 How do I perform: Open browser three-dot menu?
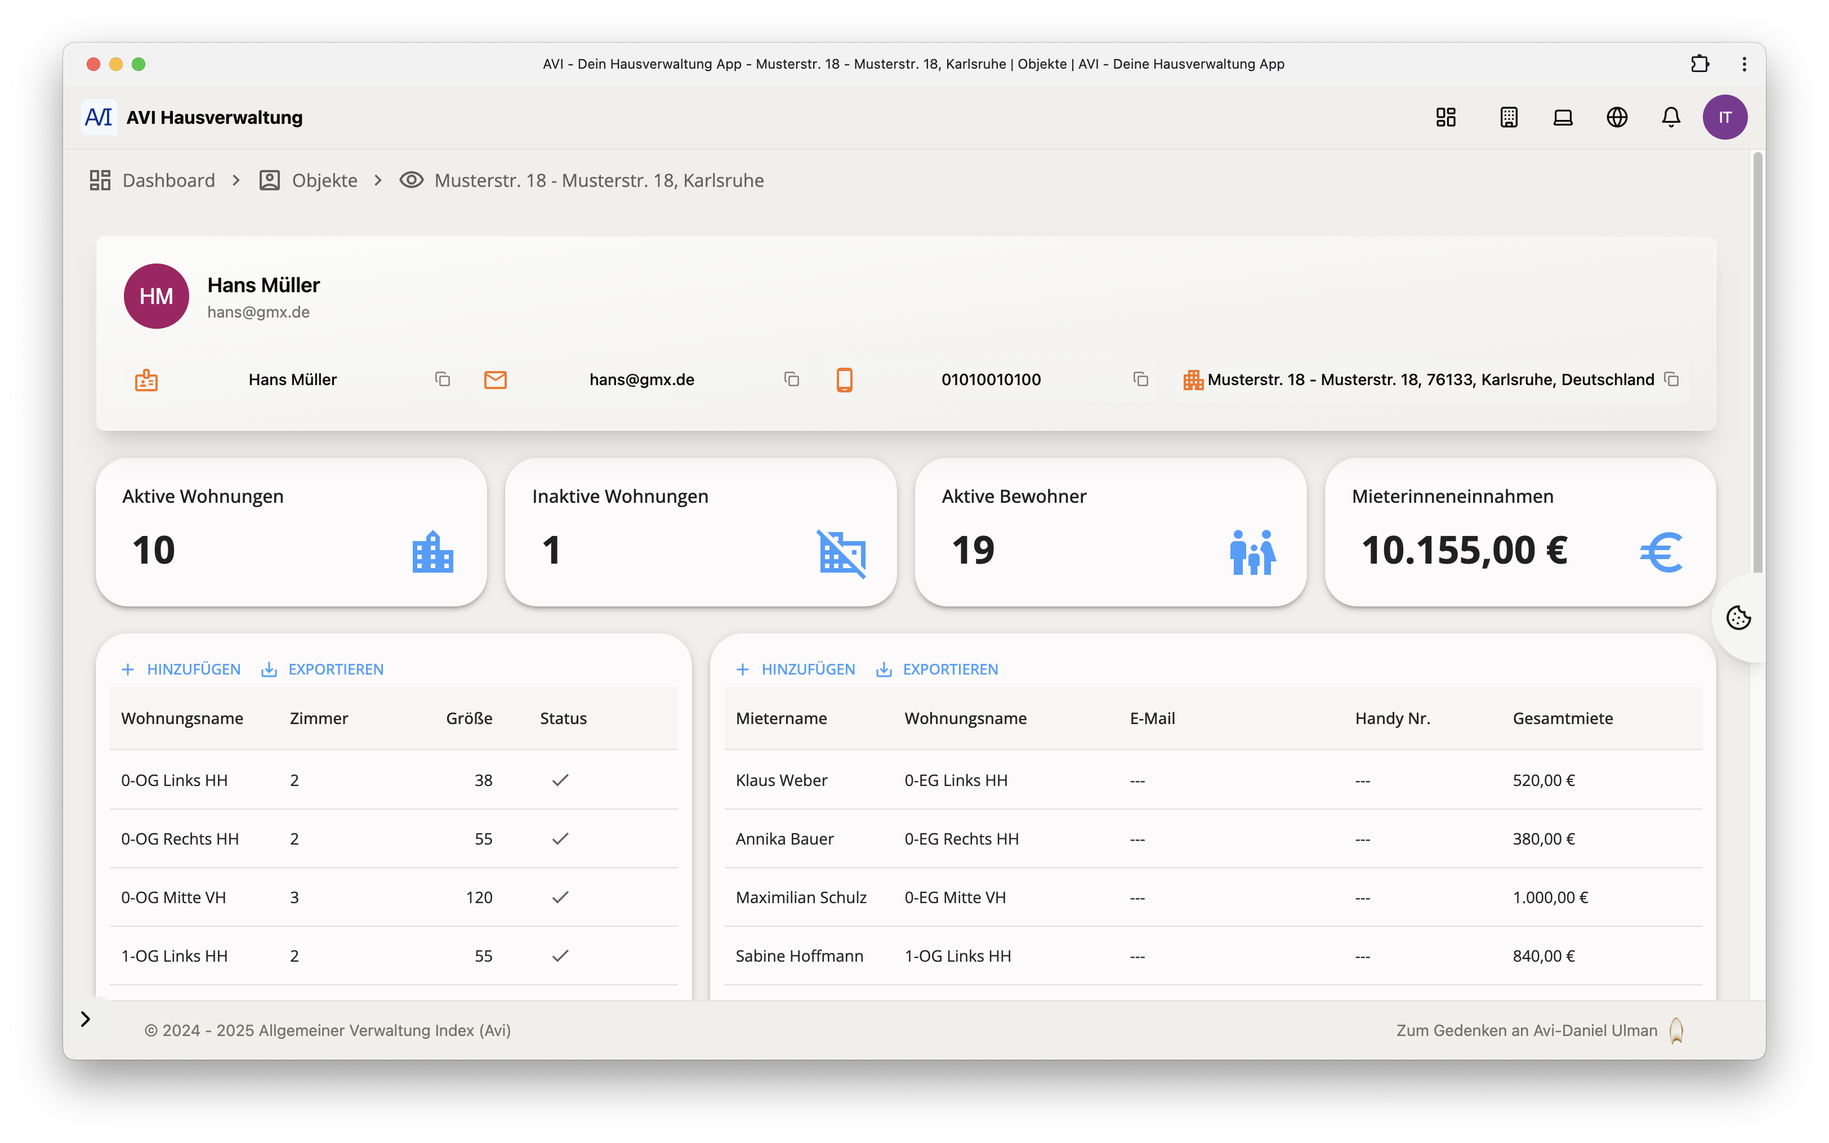(1745, 64)
